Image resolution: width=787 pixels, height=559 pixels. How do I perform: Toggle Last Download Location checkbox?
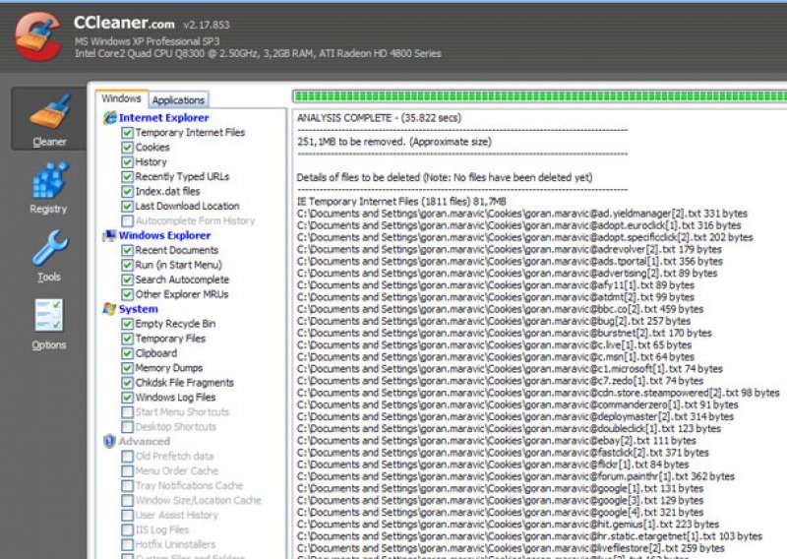tap(128, 206)
